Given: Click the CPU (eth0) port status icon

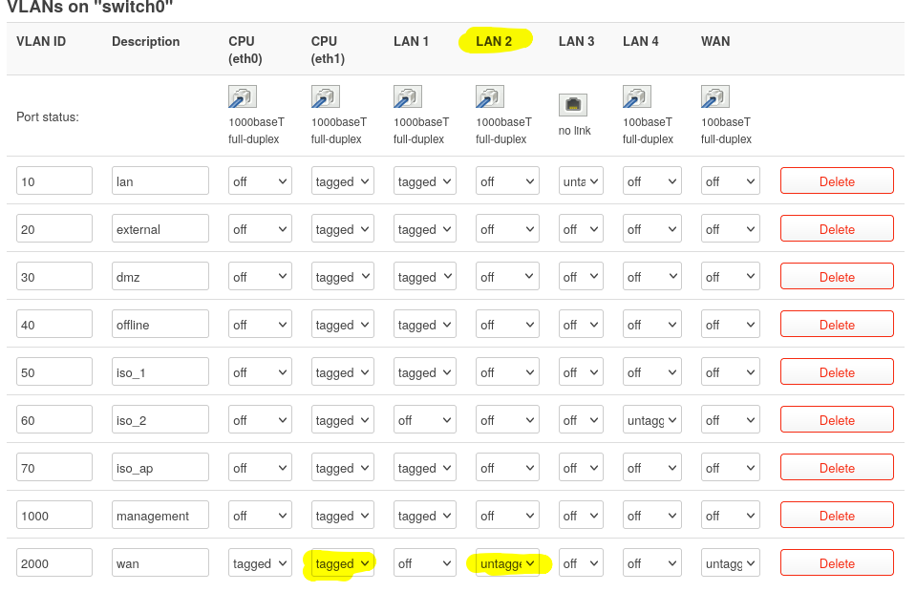Looking at the screenshot, I should coord(243,96).
